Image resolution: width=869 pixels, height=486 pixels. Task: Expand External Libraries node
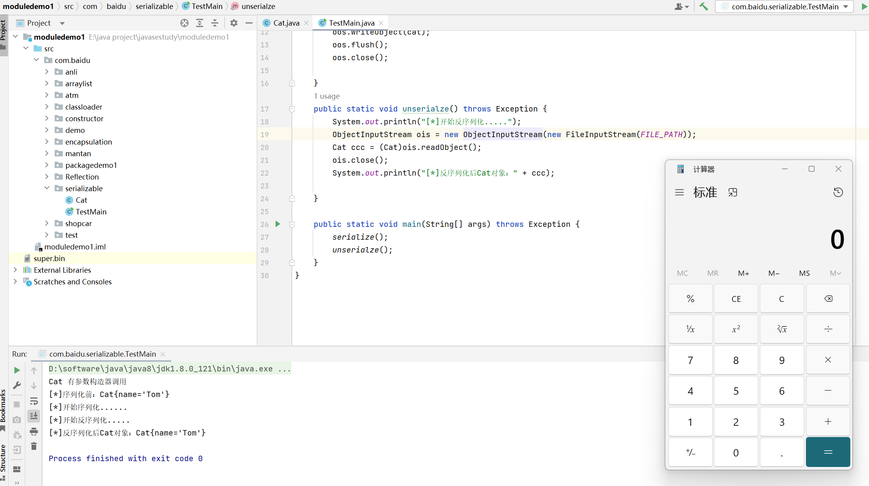click(x=16, y=270)
